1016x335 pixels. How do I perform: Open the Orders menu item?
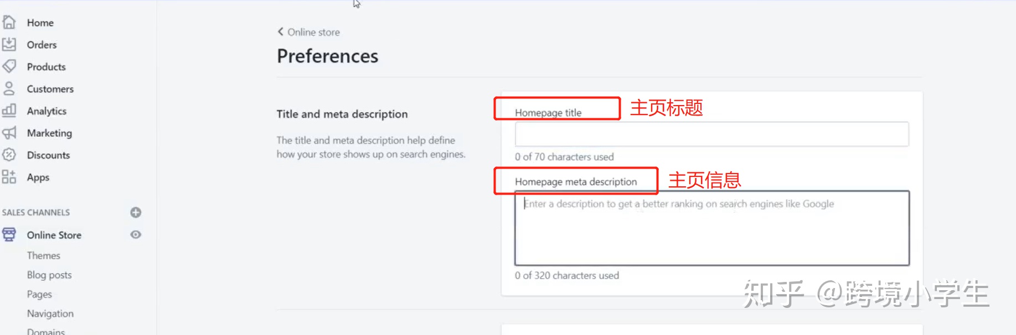pyautogui.click(x=42, y=45)
